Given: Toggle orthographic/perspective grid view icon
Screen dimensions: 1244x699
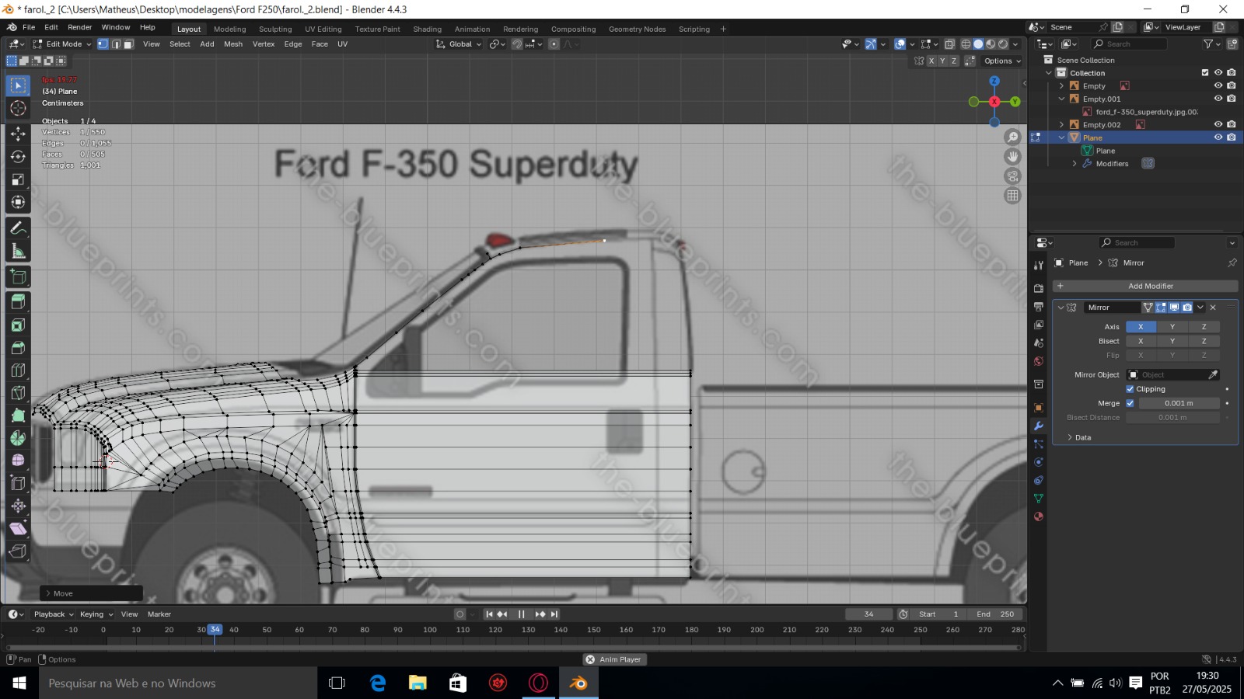Looking at the screenshot, I should coord(1012,195).
